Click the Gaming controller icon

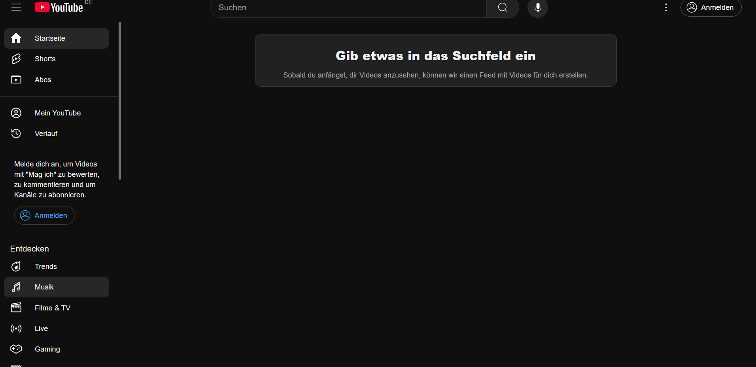coord(16,349)
